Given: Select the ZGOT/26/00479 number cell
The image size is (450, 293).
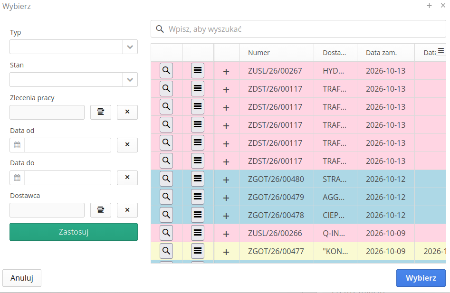Looking at the screenshot, I should pos(277,197).
